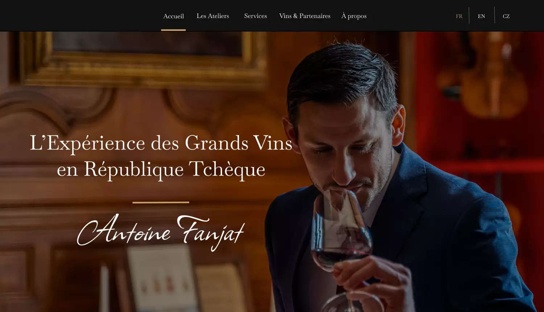Click the gold divider under the headline
Image resolution: width=544 pixels, height=312 pixels.
pos(161,202)
